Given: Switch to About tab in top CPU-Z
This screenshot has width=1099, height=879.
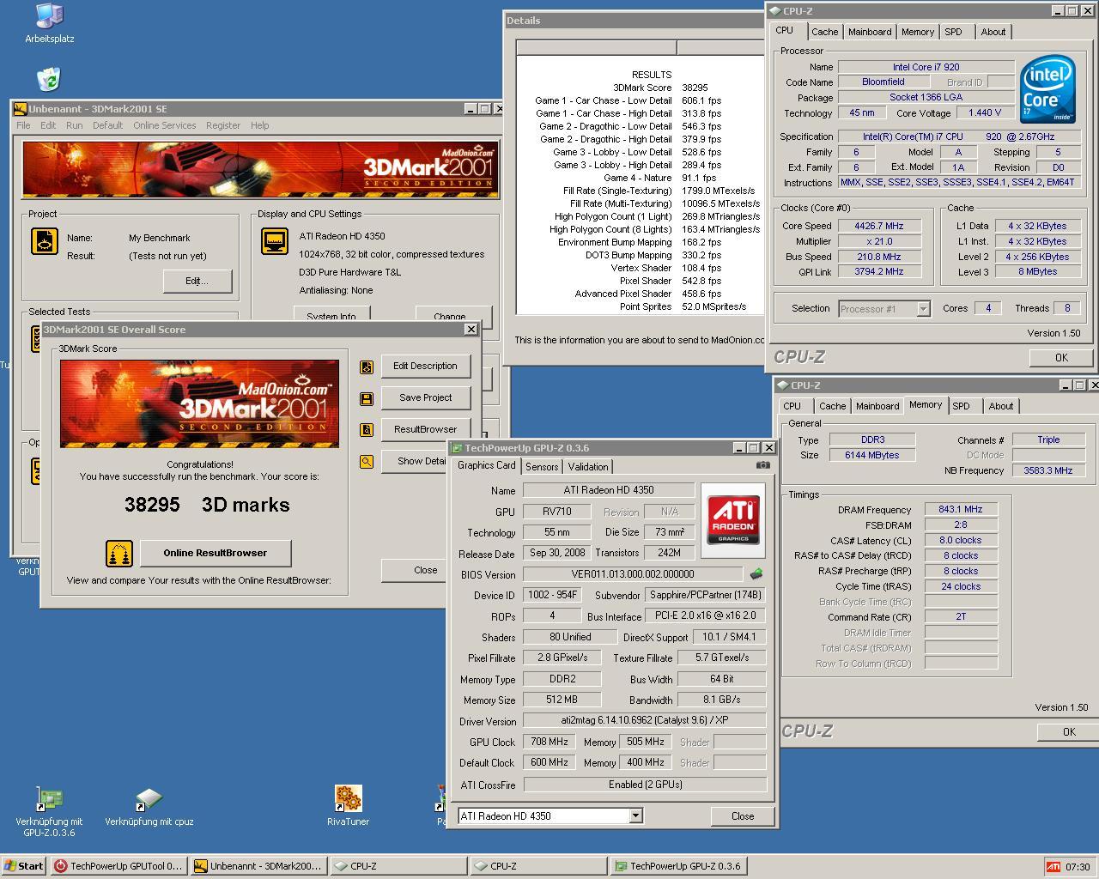Looking at the screenshot, I should click(x=993, y=32).
